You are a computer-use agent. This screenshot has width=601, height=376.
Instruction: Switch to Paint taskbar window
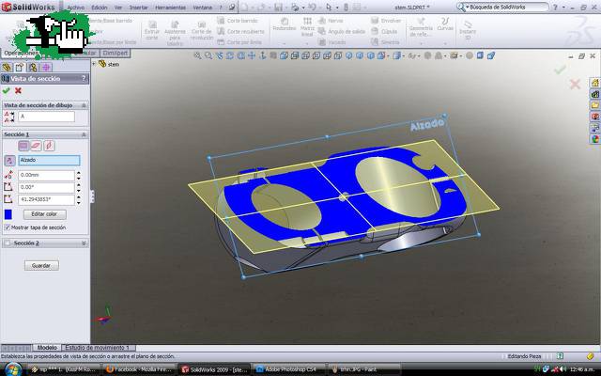[362, 369]
